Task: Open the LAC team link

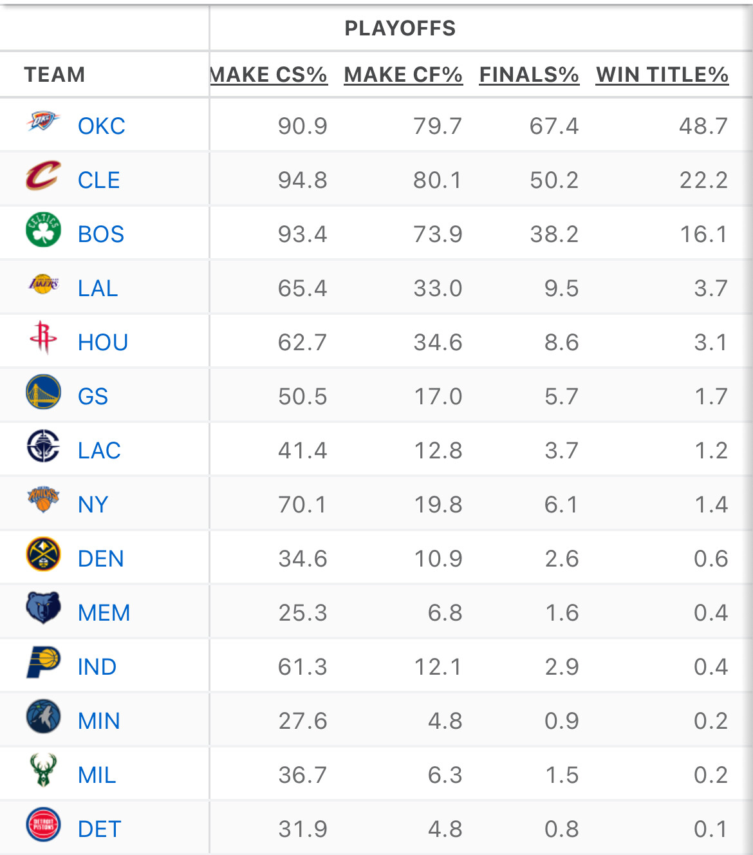Action: tap(99, 451)
